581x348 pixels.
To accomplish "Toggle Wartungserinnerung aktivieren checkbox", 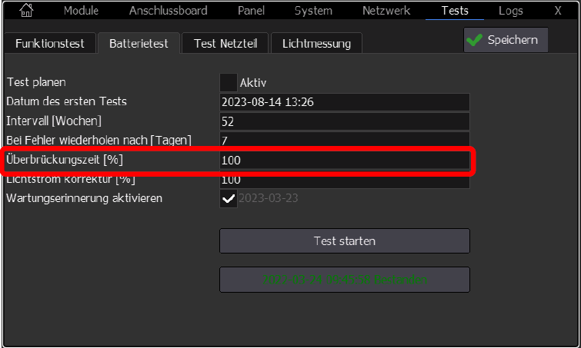I will point(229,198).
